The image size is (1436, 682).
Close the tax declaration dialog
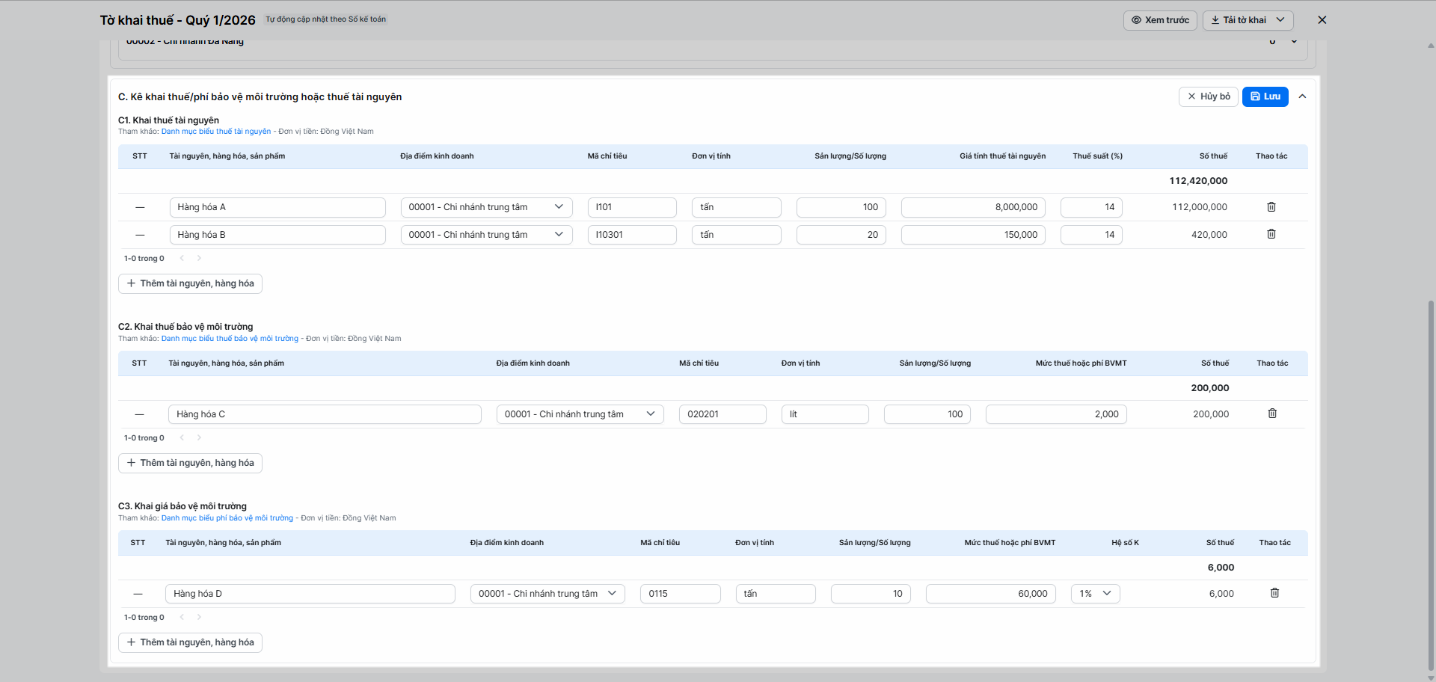(x=1322, y=20)
